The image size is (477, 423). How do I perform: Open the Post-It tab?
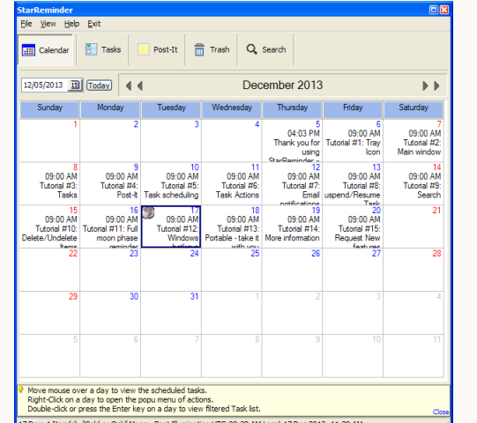pos(157,49)
